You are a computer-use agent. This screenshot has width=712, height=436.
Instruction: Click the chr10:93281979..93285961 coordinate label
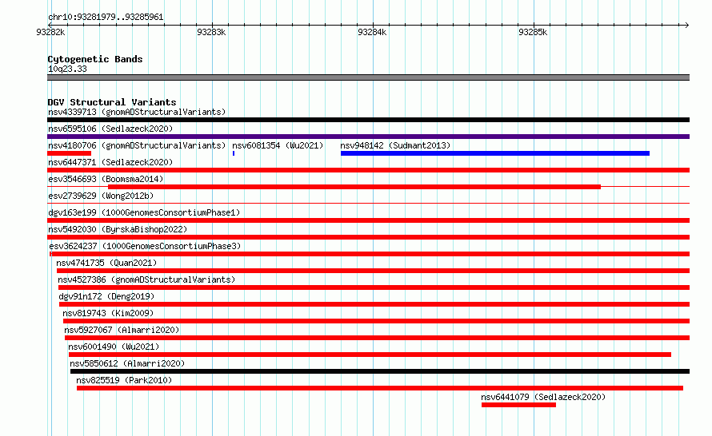[x=106, y=17]
